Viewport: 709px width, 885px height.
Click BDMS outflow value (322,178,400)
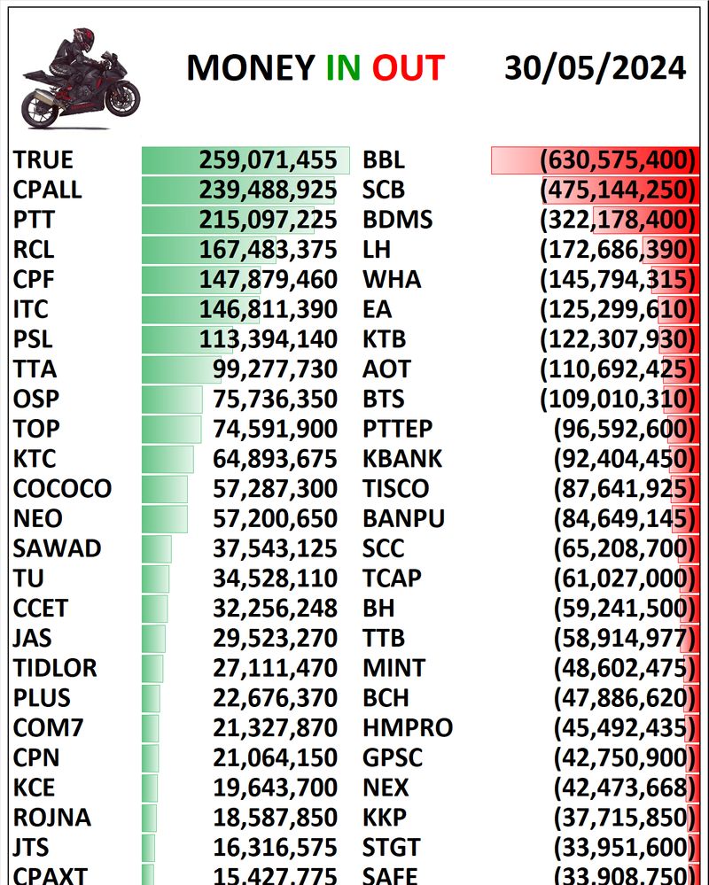[616, 220]
